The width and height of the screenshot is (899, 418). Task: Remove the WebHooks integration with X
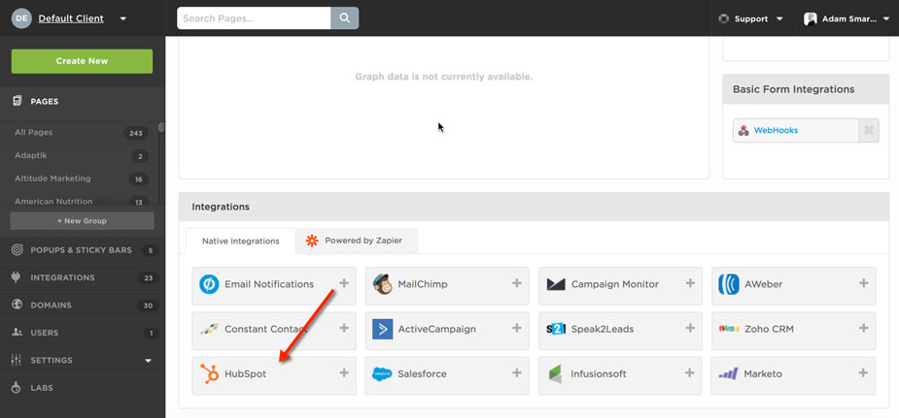pyautogui.click(x=869, y=130)
